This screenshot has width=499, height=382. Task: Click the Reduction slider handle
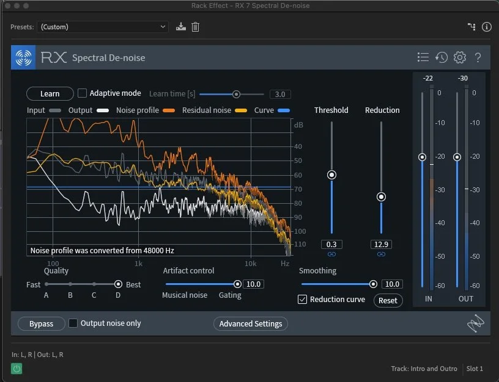[x=381, y=197]
